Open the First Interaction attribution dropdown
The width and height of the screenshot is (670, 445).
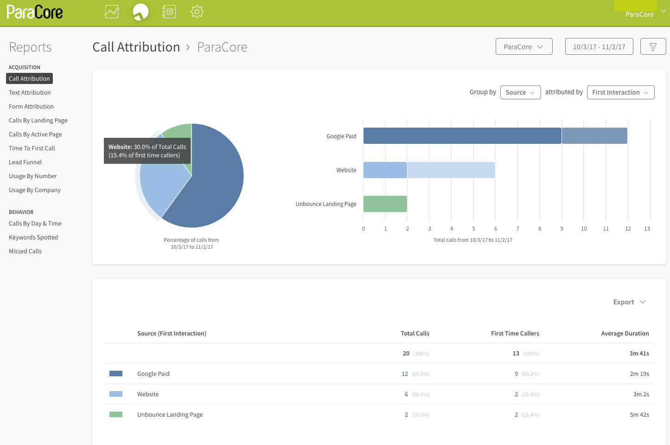click(x=620, y=92)
